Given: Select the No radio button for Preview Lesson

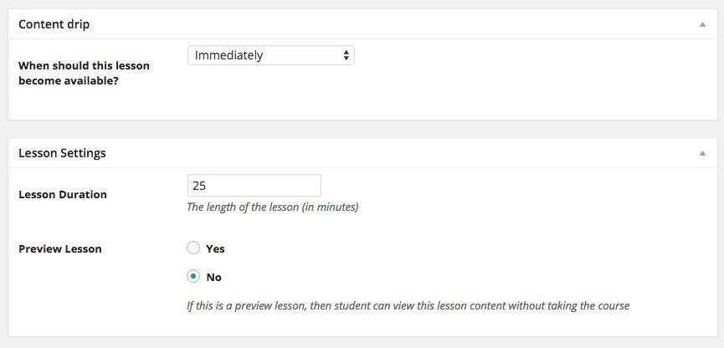Looking at the screenshot, I should click(193, 276).
